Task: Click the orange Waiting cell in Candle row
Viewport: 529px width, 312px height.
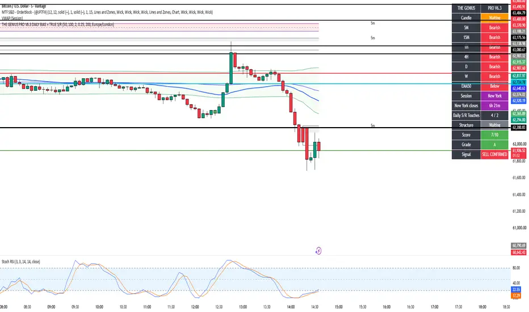Action: [x=494, y=18]
